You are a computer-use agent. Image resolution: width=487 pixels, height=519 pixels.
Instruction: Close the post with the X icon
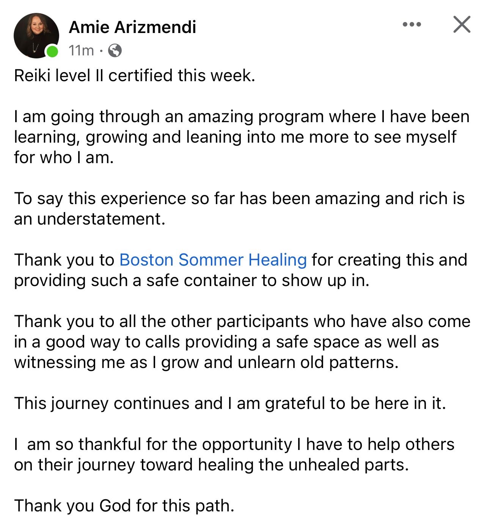click(x=462, y=25)
